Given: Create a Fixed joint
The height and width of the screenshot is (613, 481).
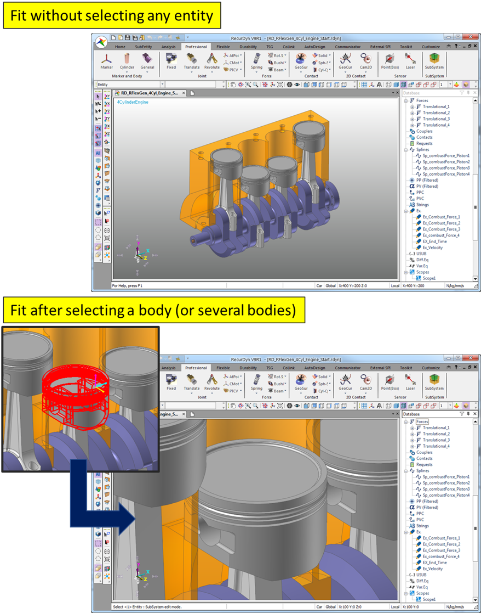Looking at the screenshot, I should click(170, 62).
